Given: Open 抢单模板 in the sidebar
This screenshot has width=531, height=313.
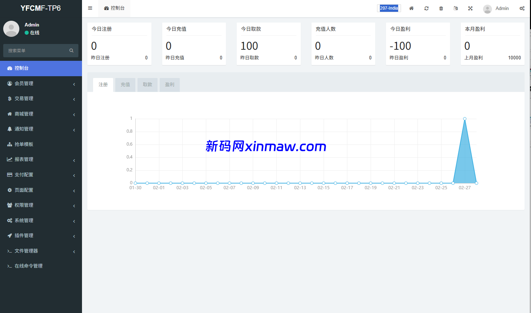Looking at the screenshot, I should click(24, 144).
